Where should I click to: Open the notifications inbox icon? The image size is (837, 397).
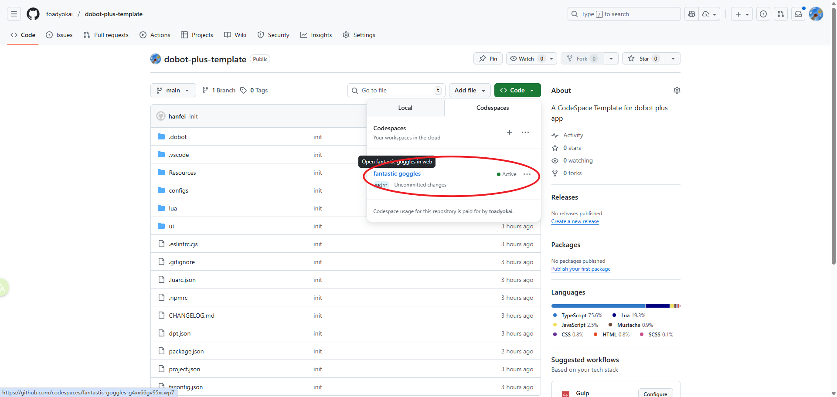(798, 14)
